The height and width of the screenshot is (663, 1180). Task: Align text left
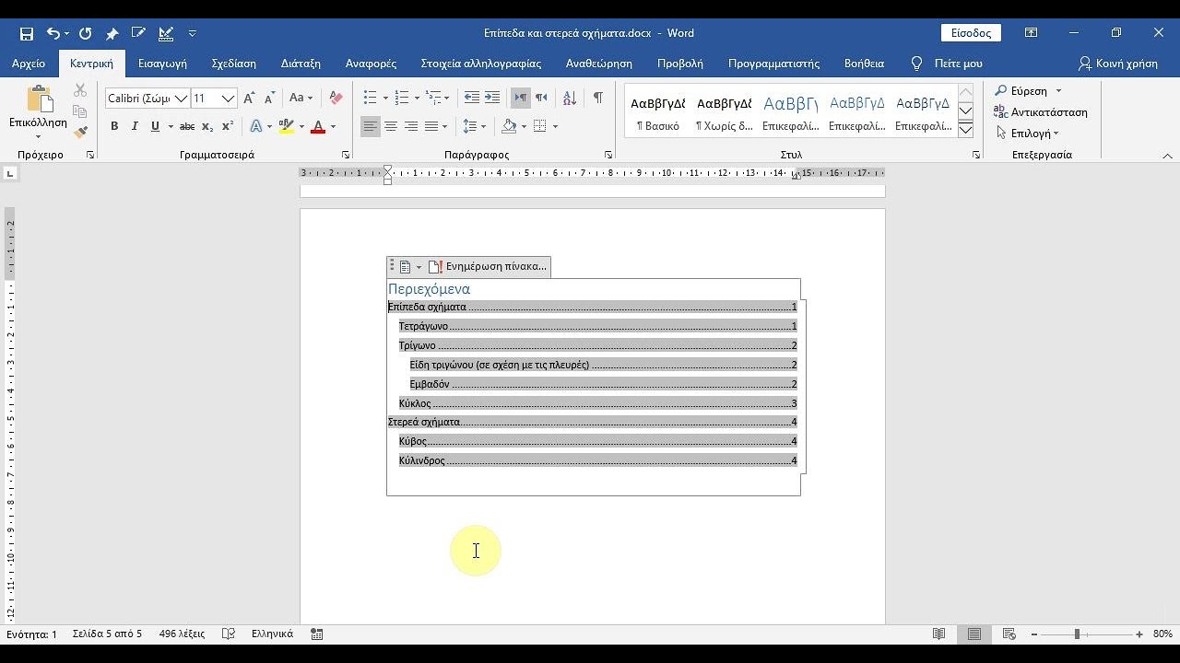coord(371,126)
